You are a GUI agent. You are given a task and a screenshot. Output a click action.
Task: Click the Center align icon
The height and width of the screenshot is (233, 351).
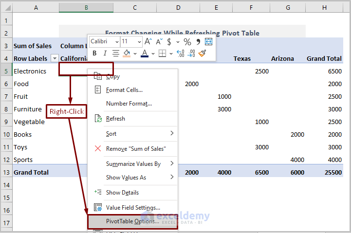pos(116,53)
